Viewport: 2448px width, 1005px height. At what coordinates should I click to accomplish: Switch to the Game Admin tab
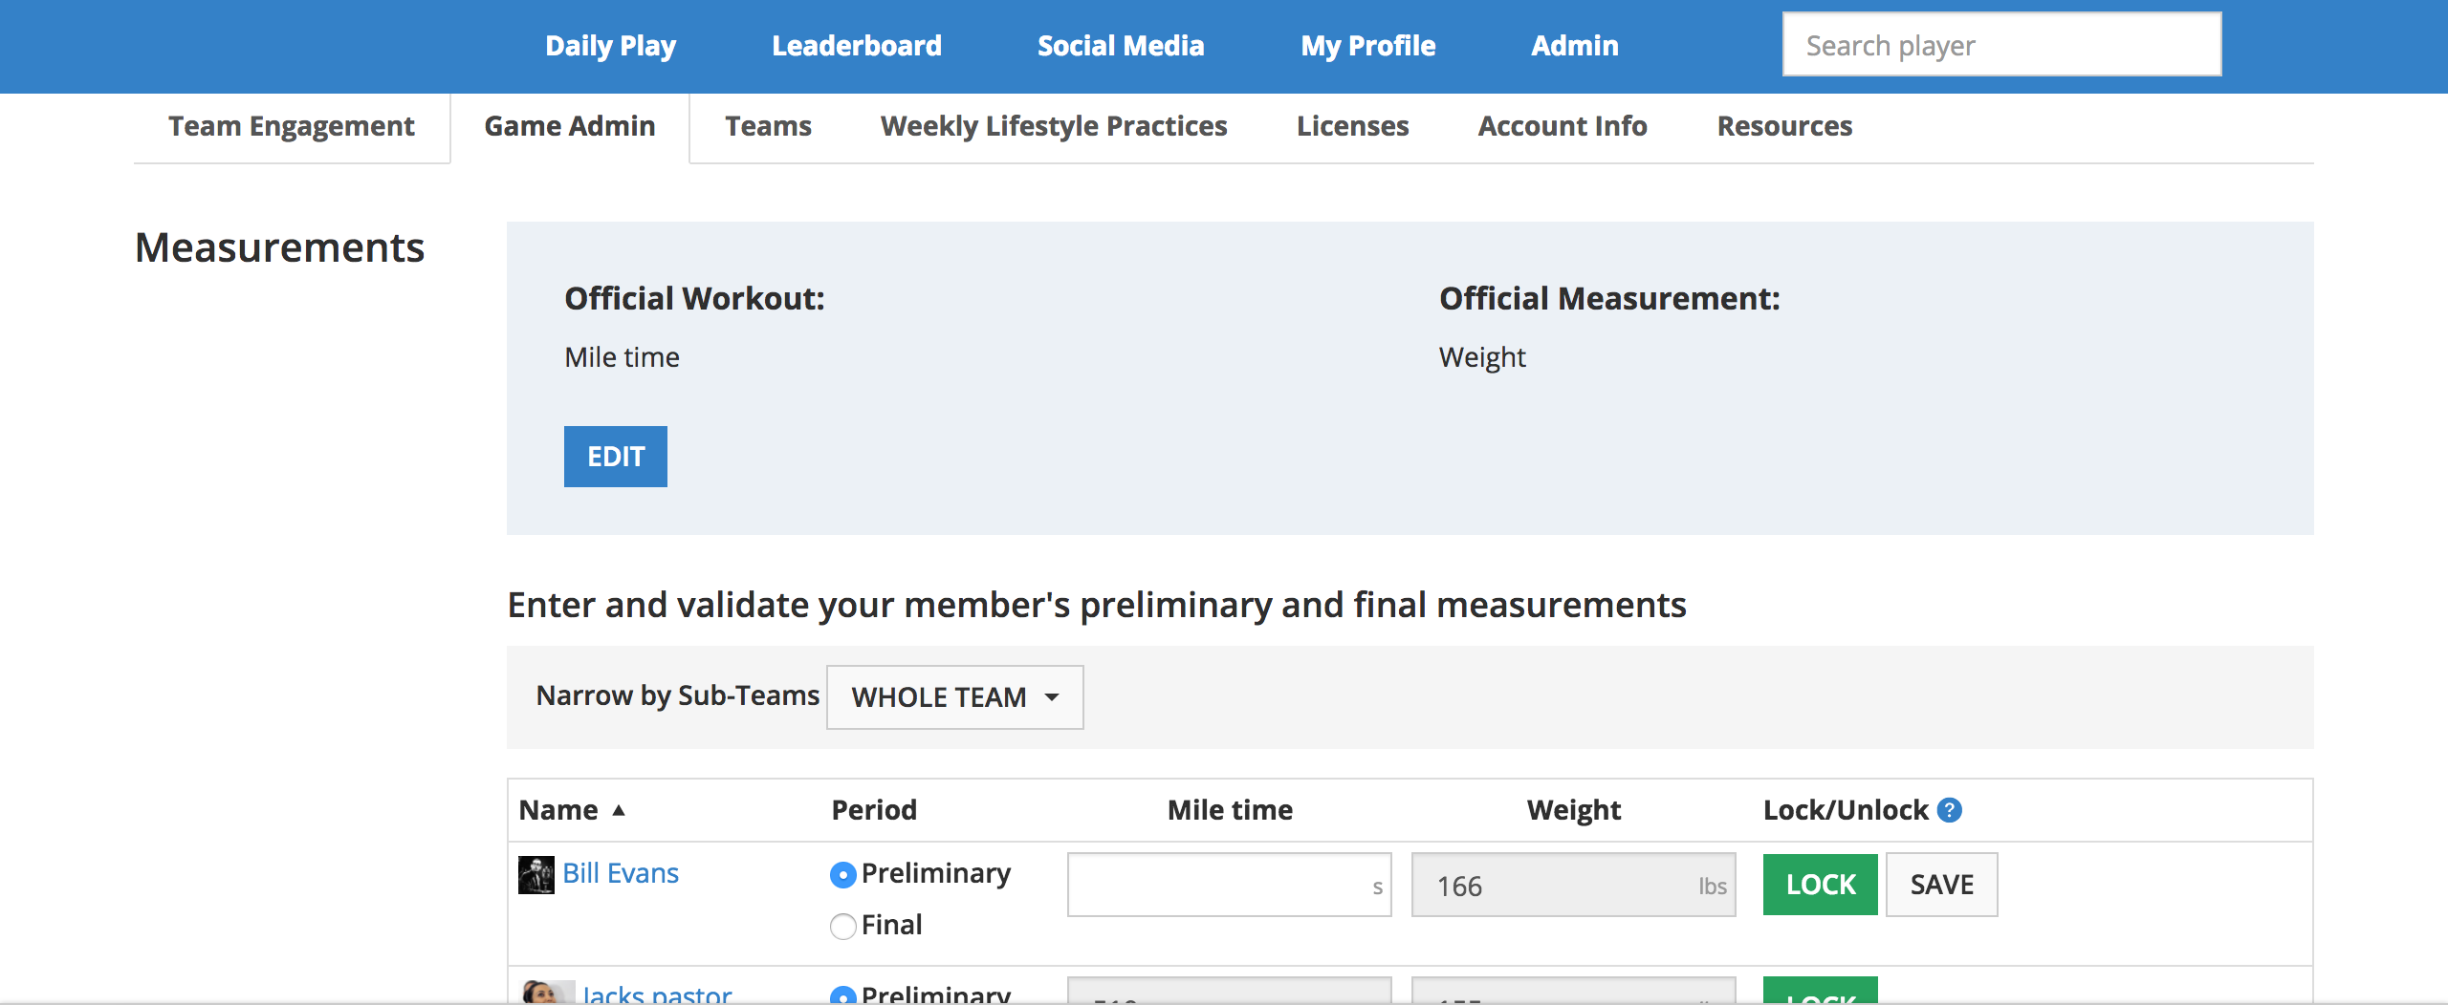[x=570, y=126]
